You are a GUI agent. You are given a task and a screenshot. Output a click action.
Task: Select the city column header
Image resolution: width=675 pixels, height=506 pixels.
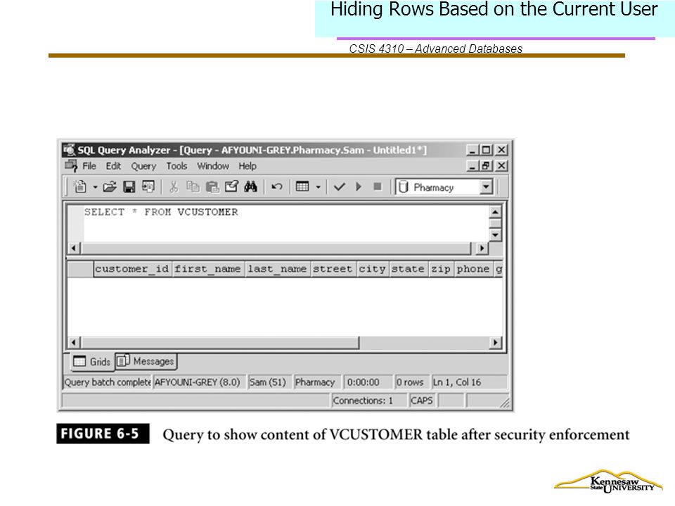(373, 269)
